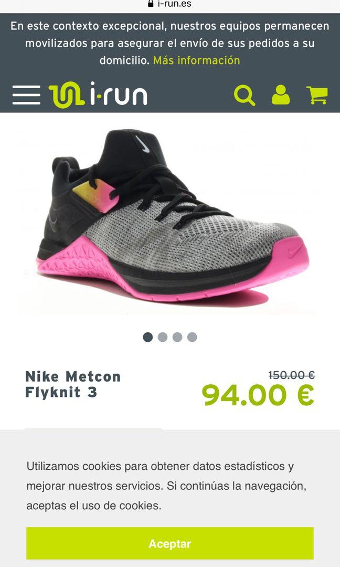The width and height of the screenshot is (340, 567).
Task: Accept cookies with the Aceptar button
Action: [170, 543]
